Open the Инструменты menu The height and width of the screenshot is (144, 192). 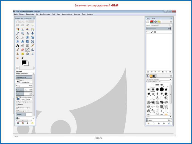click(67, 14)
